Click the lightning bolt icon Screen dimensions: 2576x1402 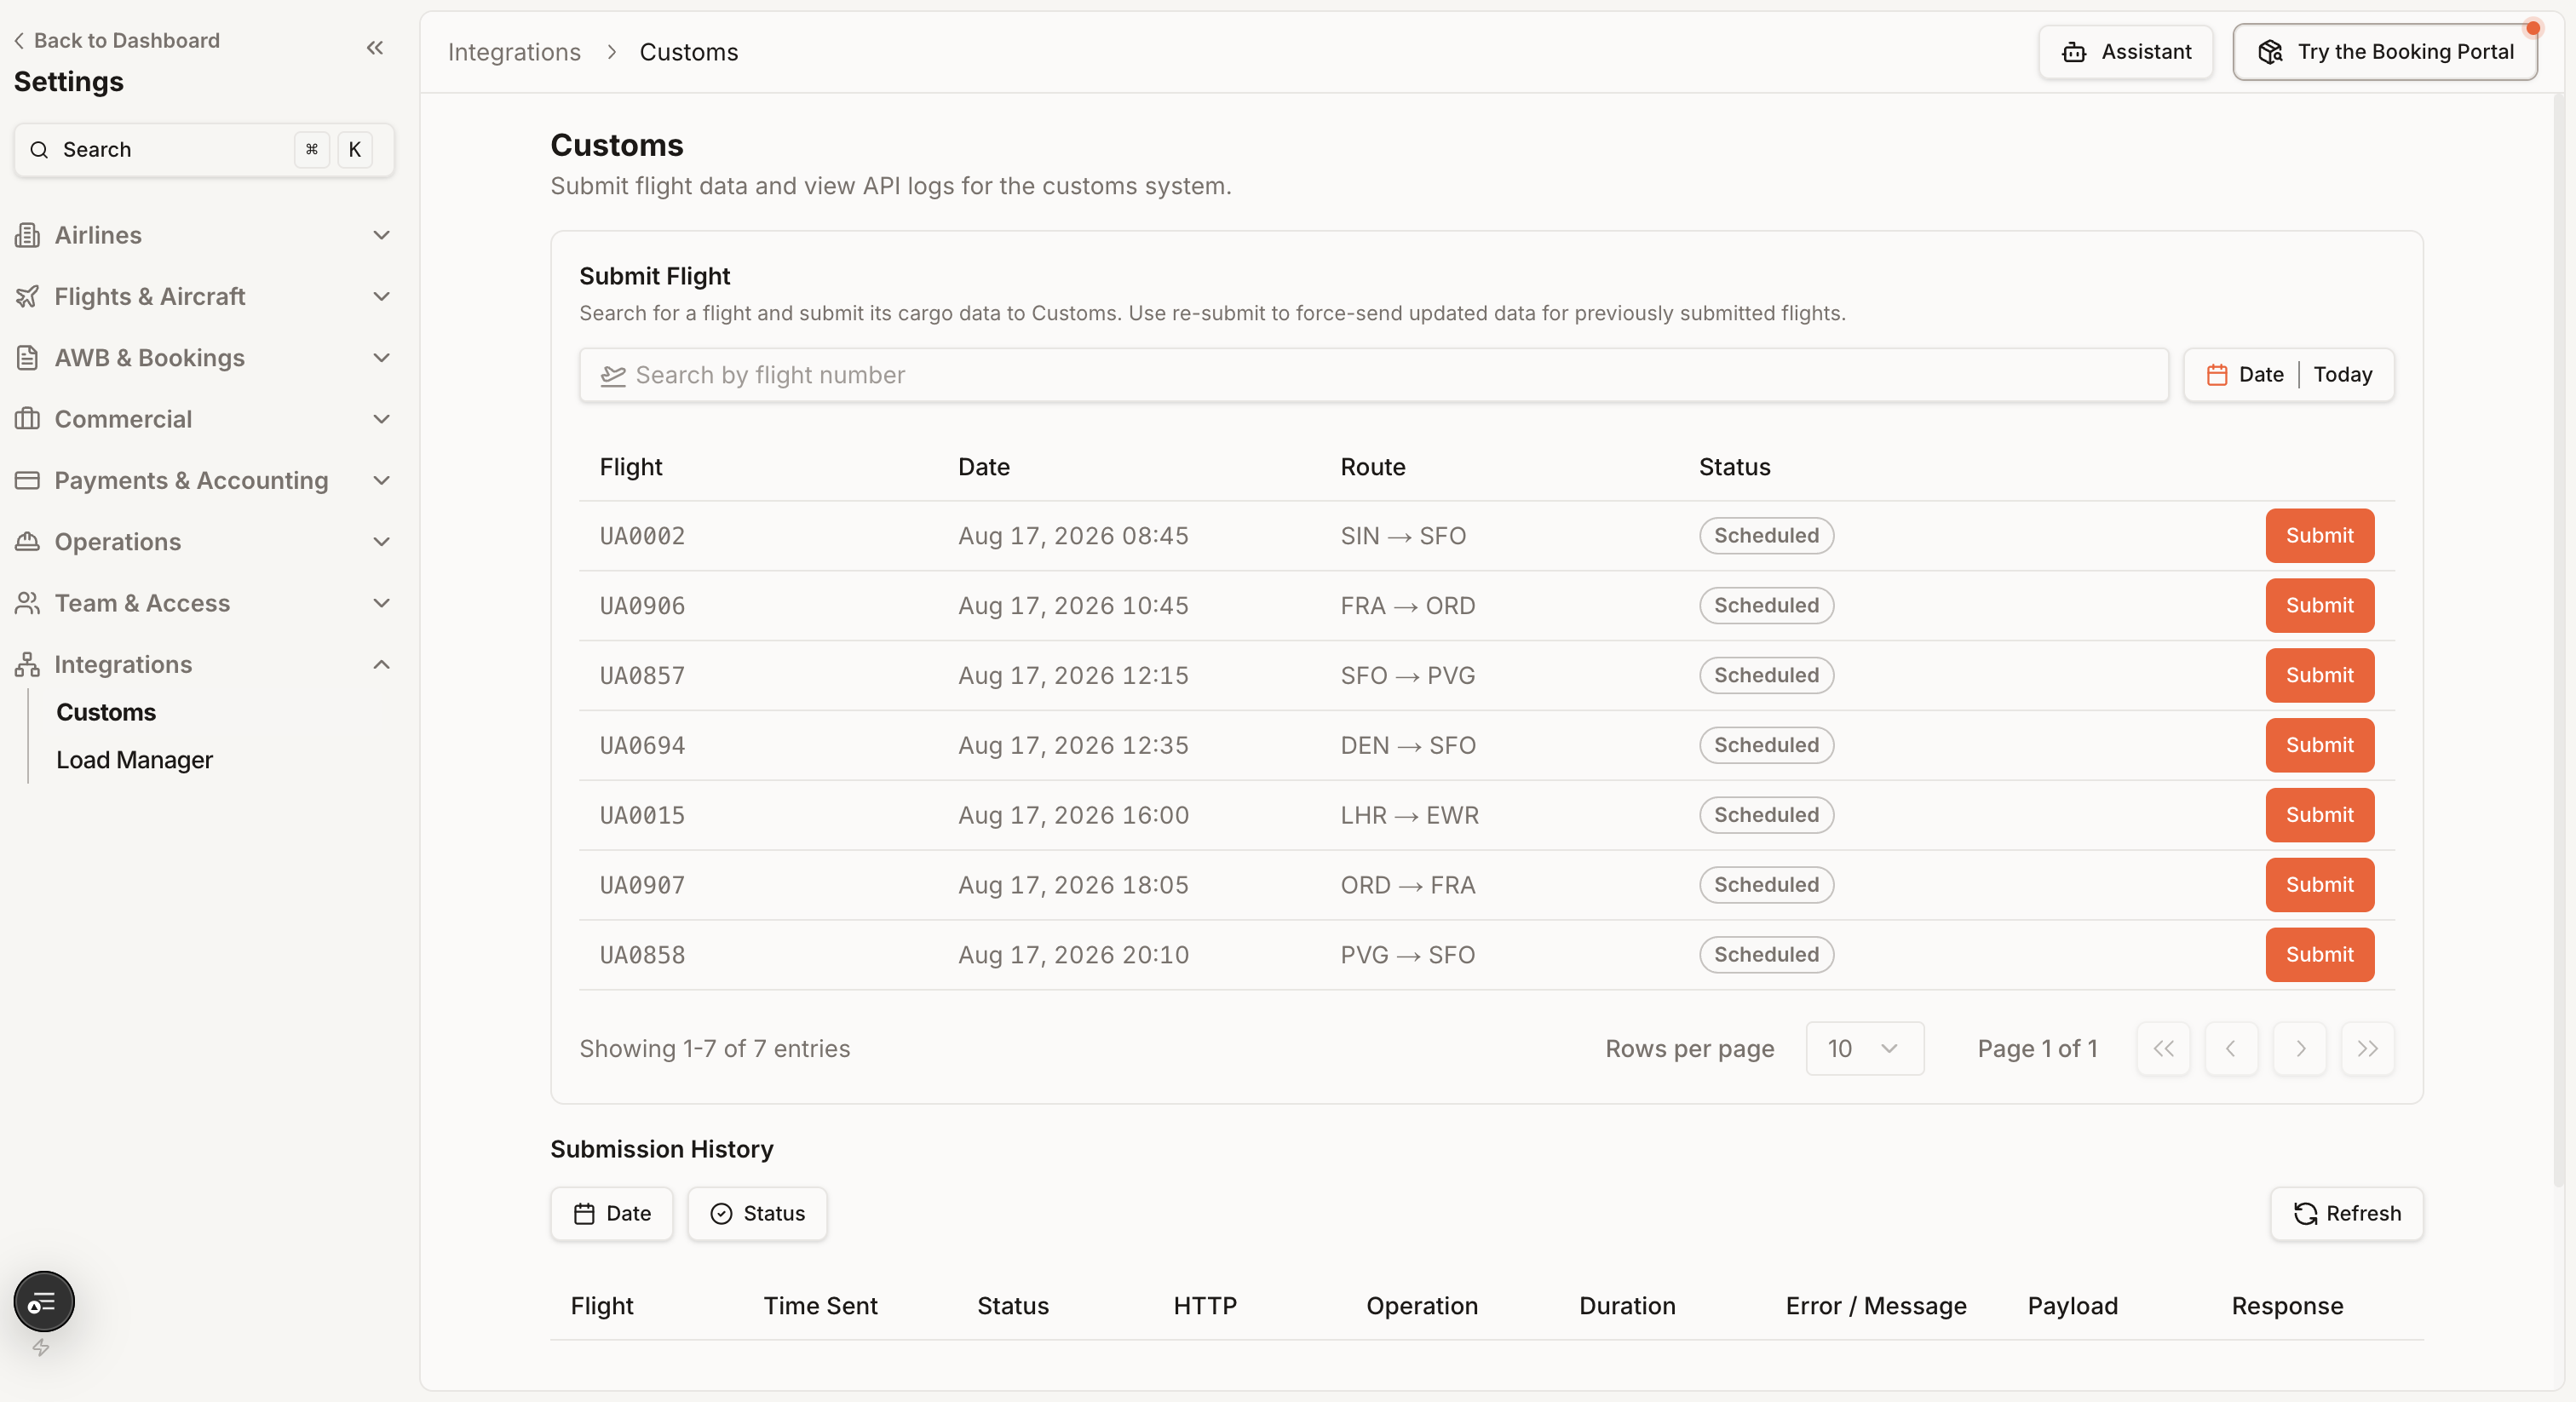click(41, 1347)
